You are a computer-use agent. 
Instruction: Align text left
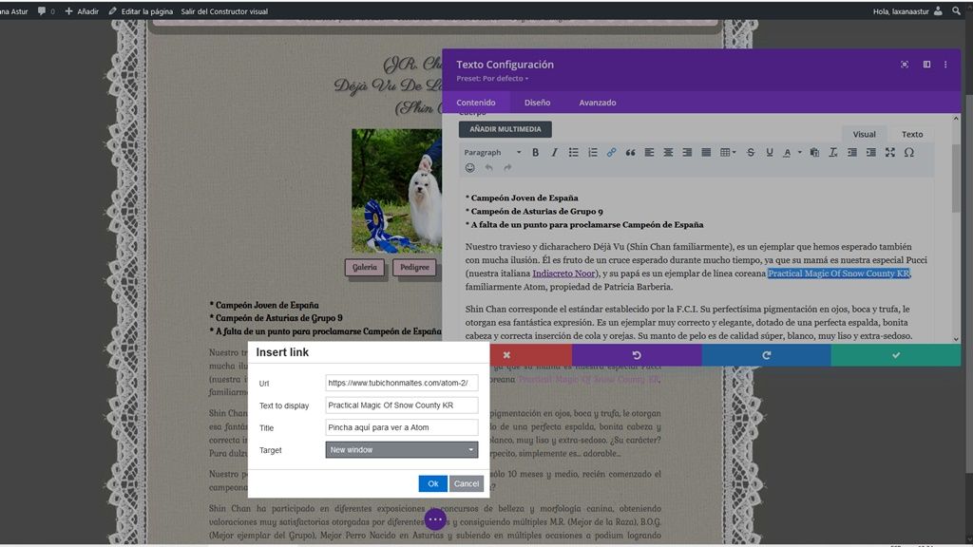click(x=649, y=153)
